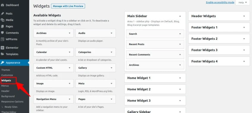Click the Media icon in the sidebar
The image size is (252, 113).
point(2,20)
